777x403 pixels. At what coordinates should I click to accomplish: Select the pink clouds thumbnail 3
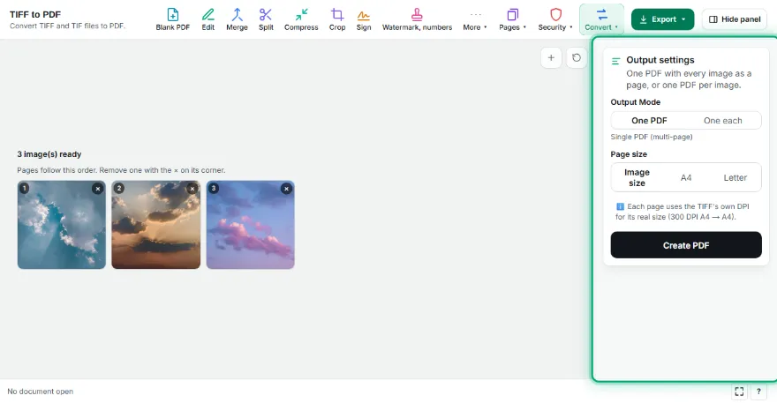point(250,225)
